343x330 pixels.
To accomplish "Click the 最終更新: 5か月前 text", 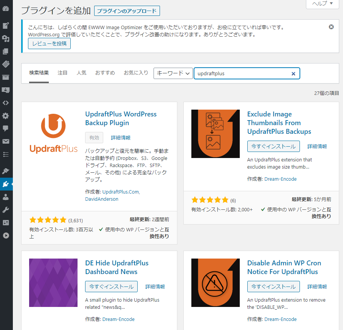I will click(x=311, y=199).
